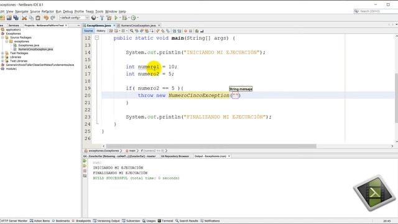Click the Shift Line Left editor icon
This screenshot has height=224, width=398.
tap(174, 31)
